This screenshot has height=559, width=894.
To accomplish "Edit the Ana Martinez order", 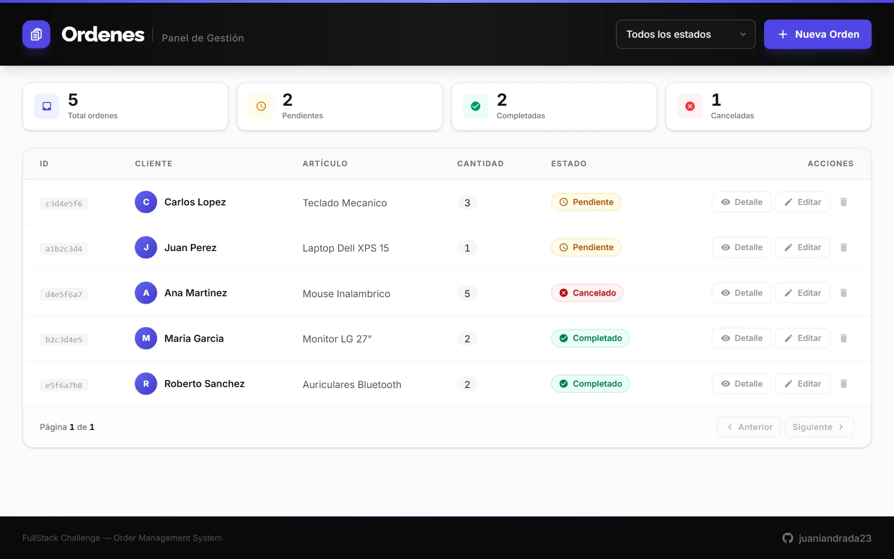I will coord(802,293).
